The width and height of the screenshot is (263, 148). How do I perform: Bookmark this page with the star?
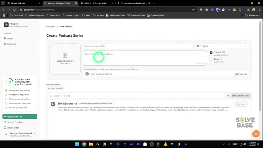[193, 10]
